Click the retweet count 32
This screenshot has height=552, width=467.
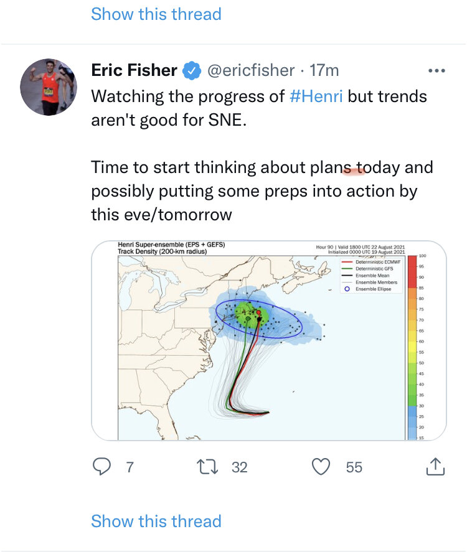click(x=240, y=467)
